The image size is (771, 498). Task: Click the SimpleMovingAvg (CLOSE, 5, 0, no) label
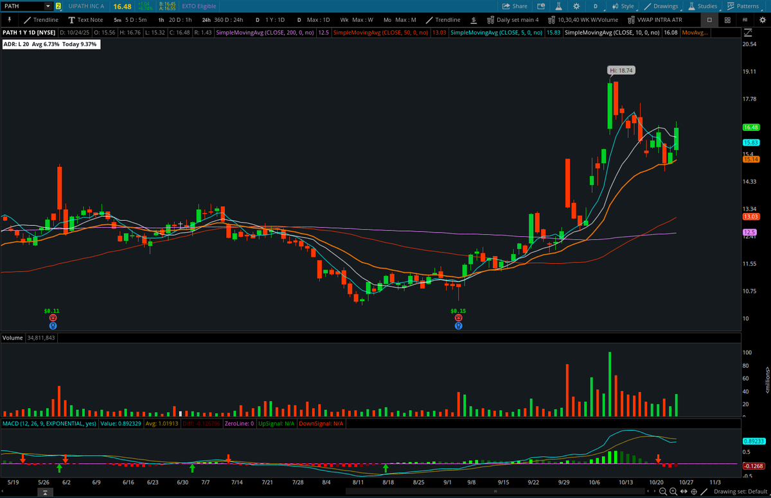click(x=496, y=32)
